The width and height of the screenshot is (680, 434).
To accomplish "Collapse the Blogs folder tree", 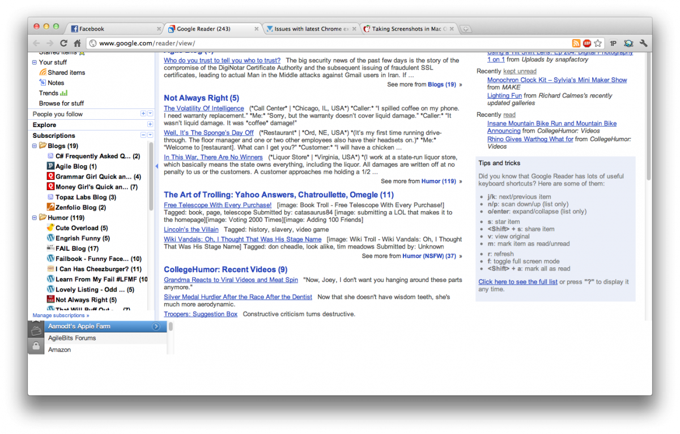I will [x=35, y=146].
